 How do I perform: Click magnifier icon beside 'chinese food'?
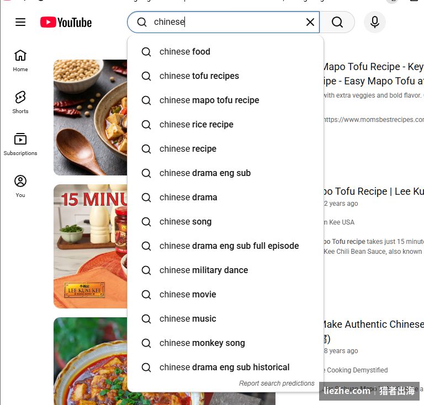pos(146,52)
